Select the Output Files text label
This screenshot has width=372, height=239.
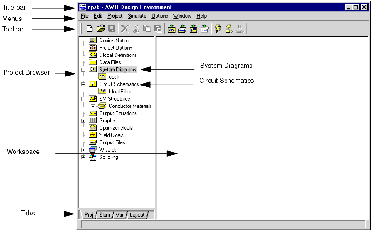click(x=112, y=142)
